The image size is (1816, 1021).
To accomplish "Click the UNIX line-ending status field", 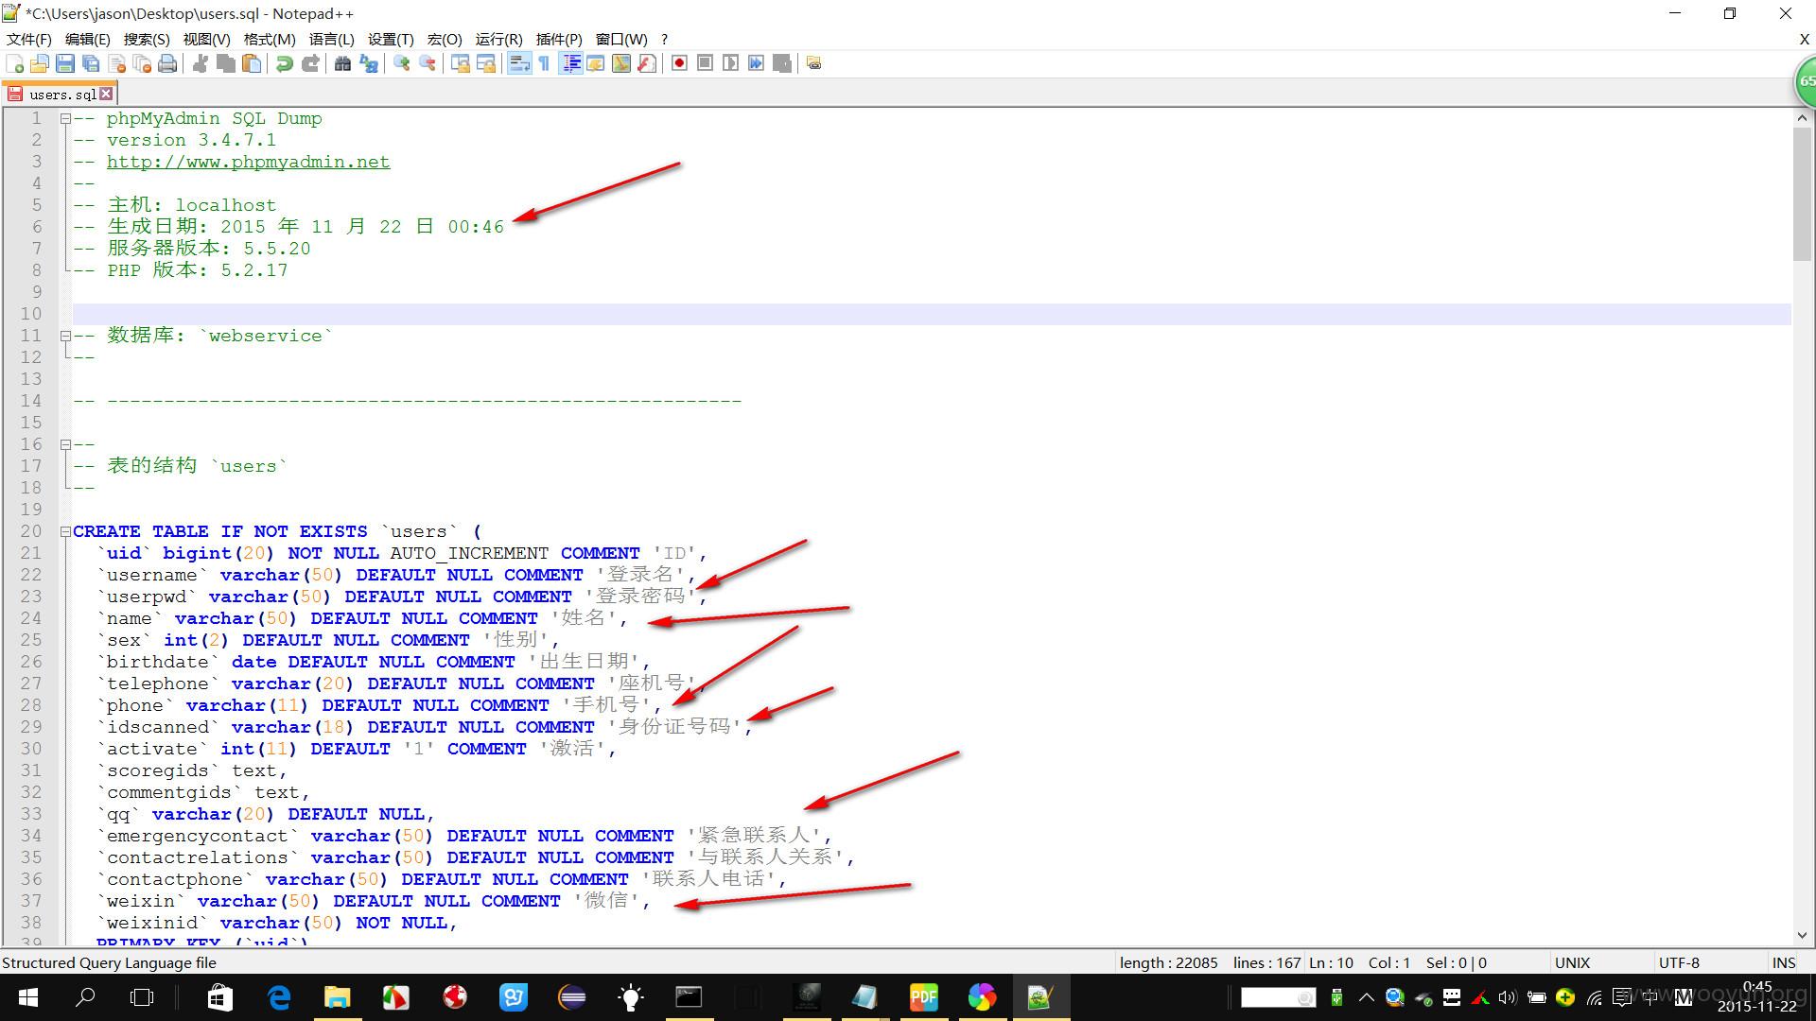I will pyautogui.click(x=1572, y=962).
